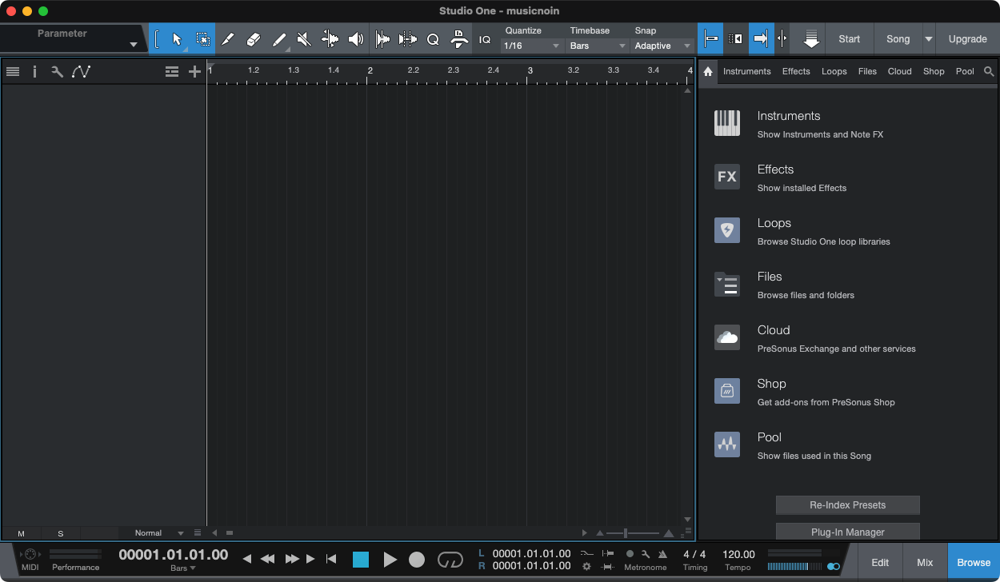Select the Range tool
Screen dimensions: 1000x582
pyautogui.click(x=202, y=39)
